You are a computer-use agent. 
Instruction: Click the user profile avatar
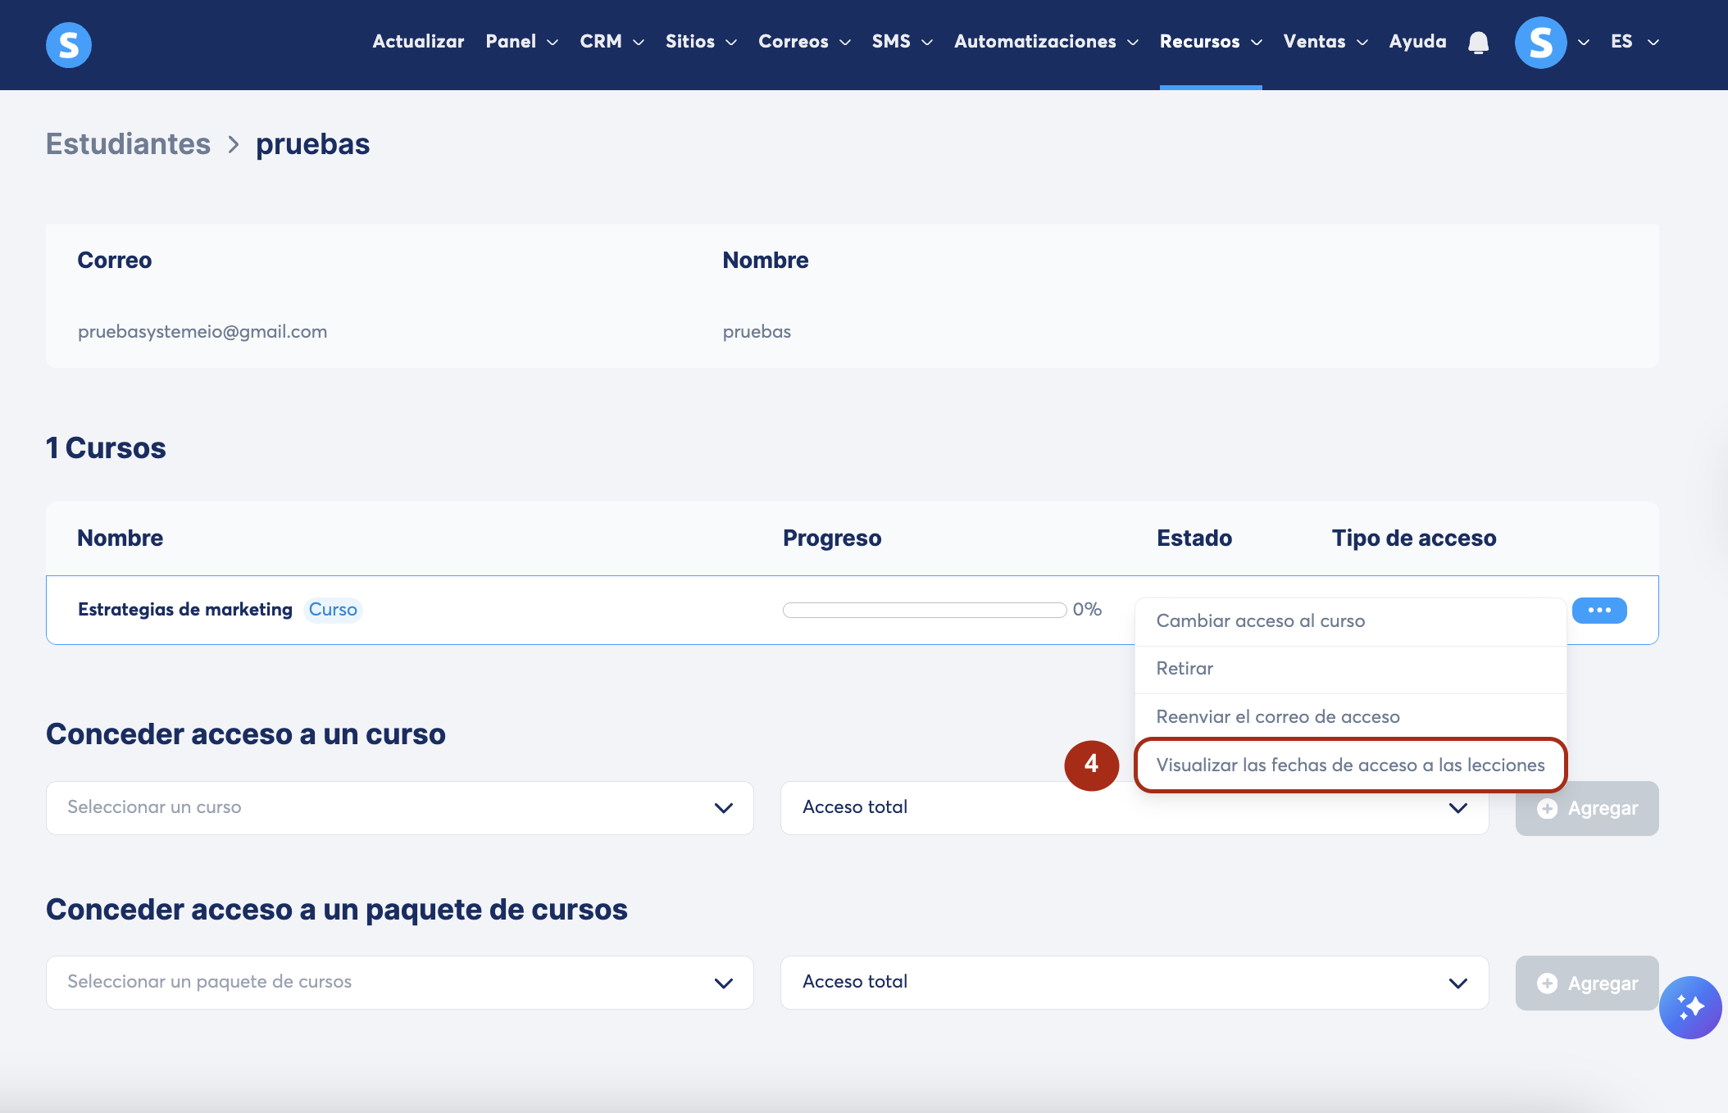[1540, 43]
